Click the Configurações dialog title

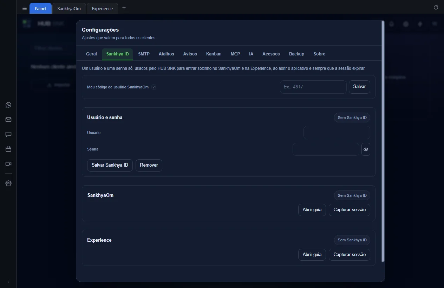click(100, 30)
